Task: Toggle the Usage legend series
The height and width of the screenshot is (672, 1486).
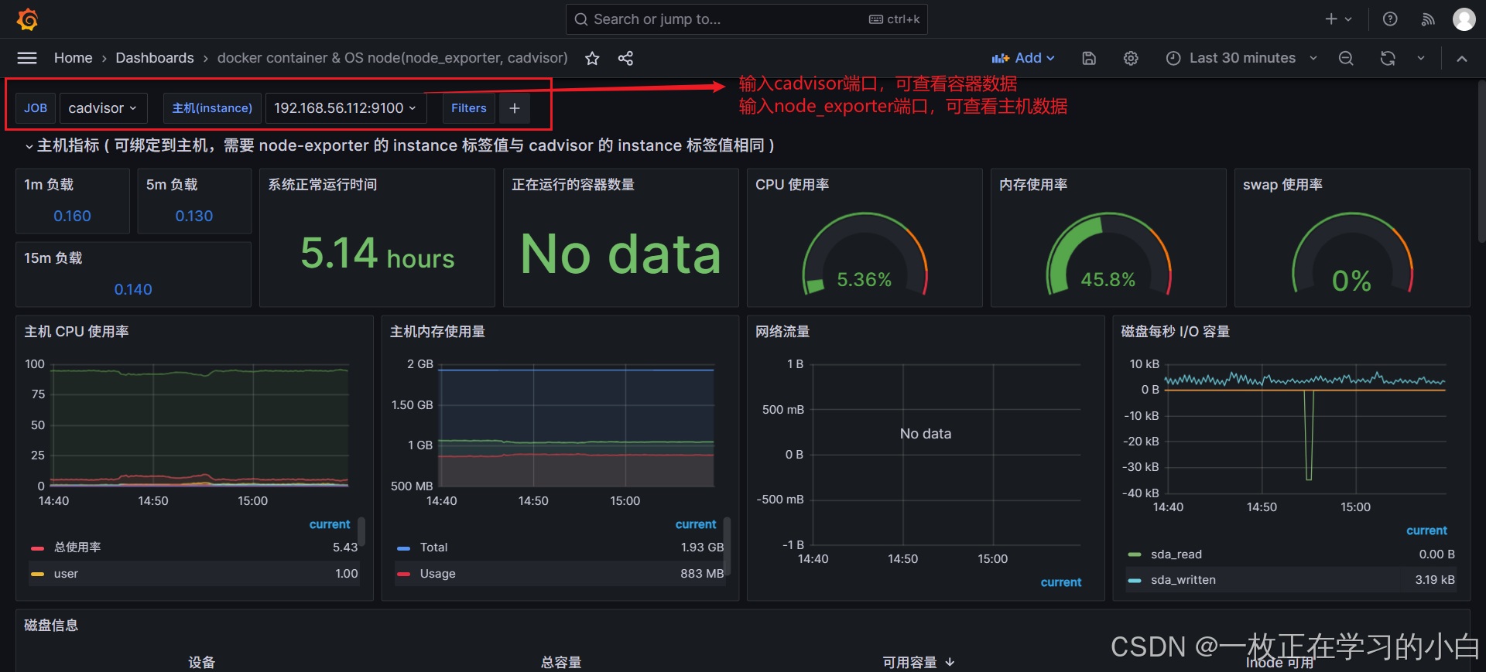Action: pyautogui.click(x=437, y=574)
